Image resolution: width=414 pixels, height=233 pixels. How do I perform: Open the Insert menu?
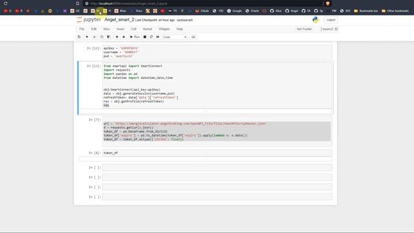pos(120,29)
